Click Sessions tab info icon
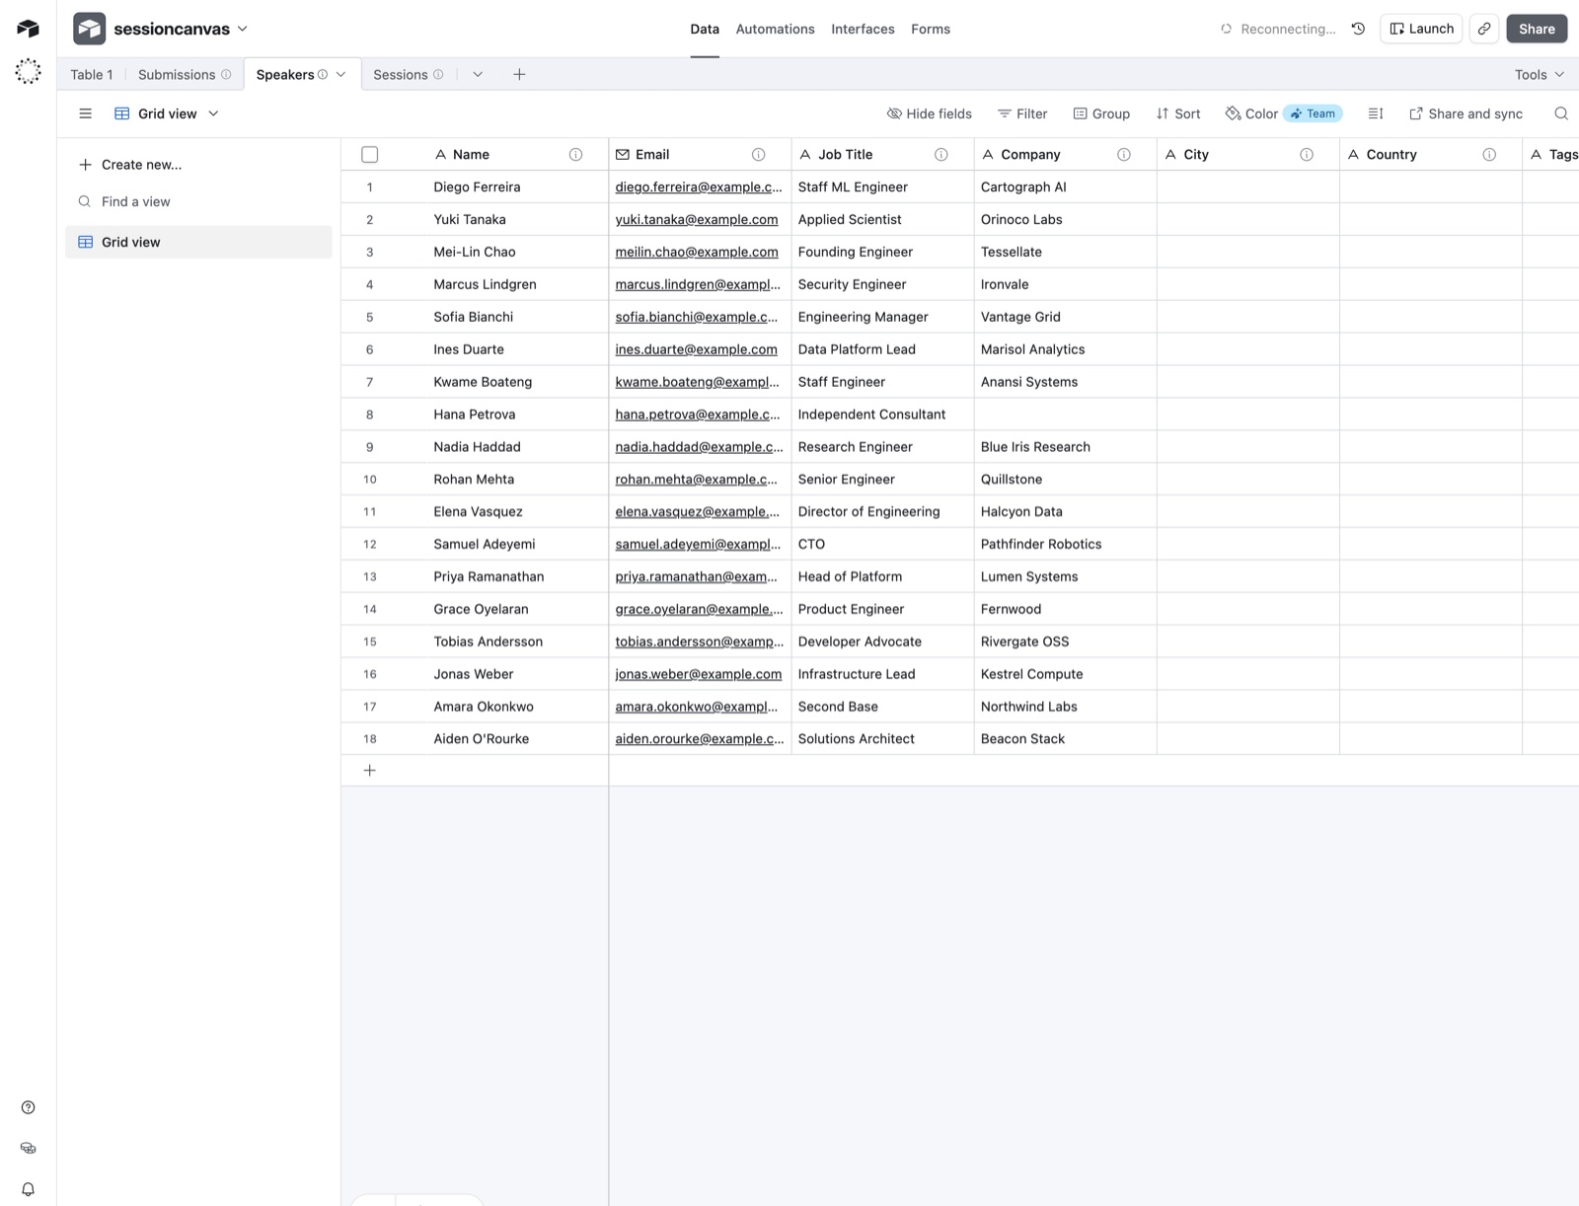Viewport: 1579px width, 1206px height. tap(438, 74)
